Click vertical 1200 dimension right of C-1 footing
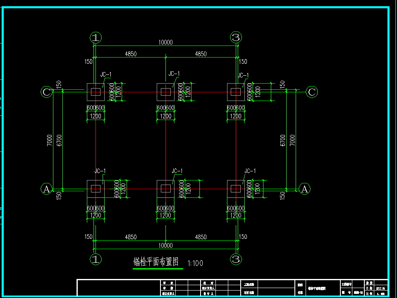 [119, 92]
